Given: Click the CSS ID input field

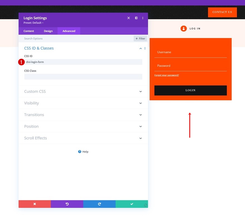Looking at the screenshot, I should tap(83, 62).
